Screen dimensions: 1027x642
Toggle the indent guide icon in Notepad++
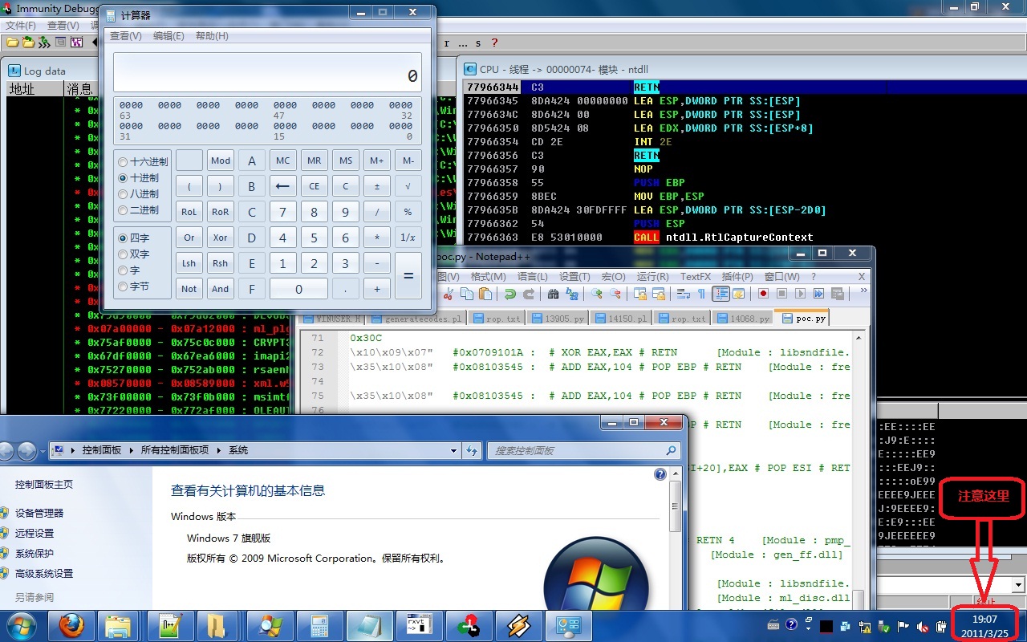(x=721, y=294)
